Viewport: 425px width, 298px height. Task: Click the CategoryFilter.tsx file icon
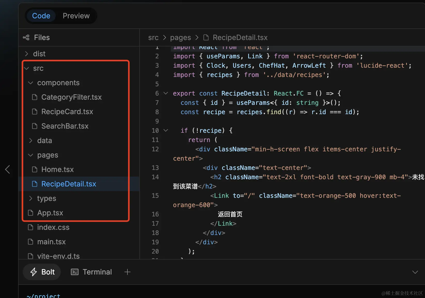coord(35,97)
